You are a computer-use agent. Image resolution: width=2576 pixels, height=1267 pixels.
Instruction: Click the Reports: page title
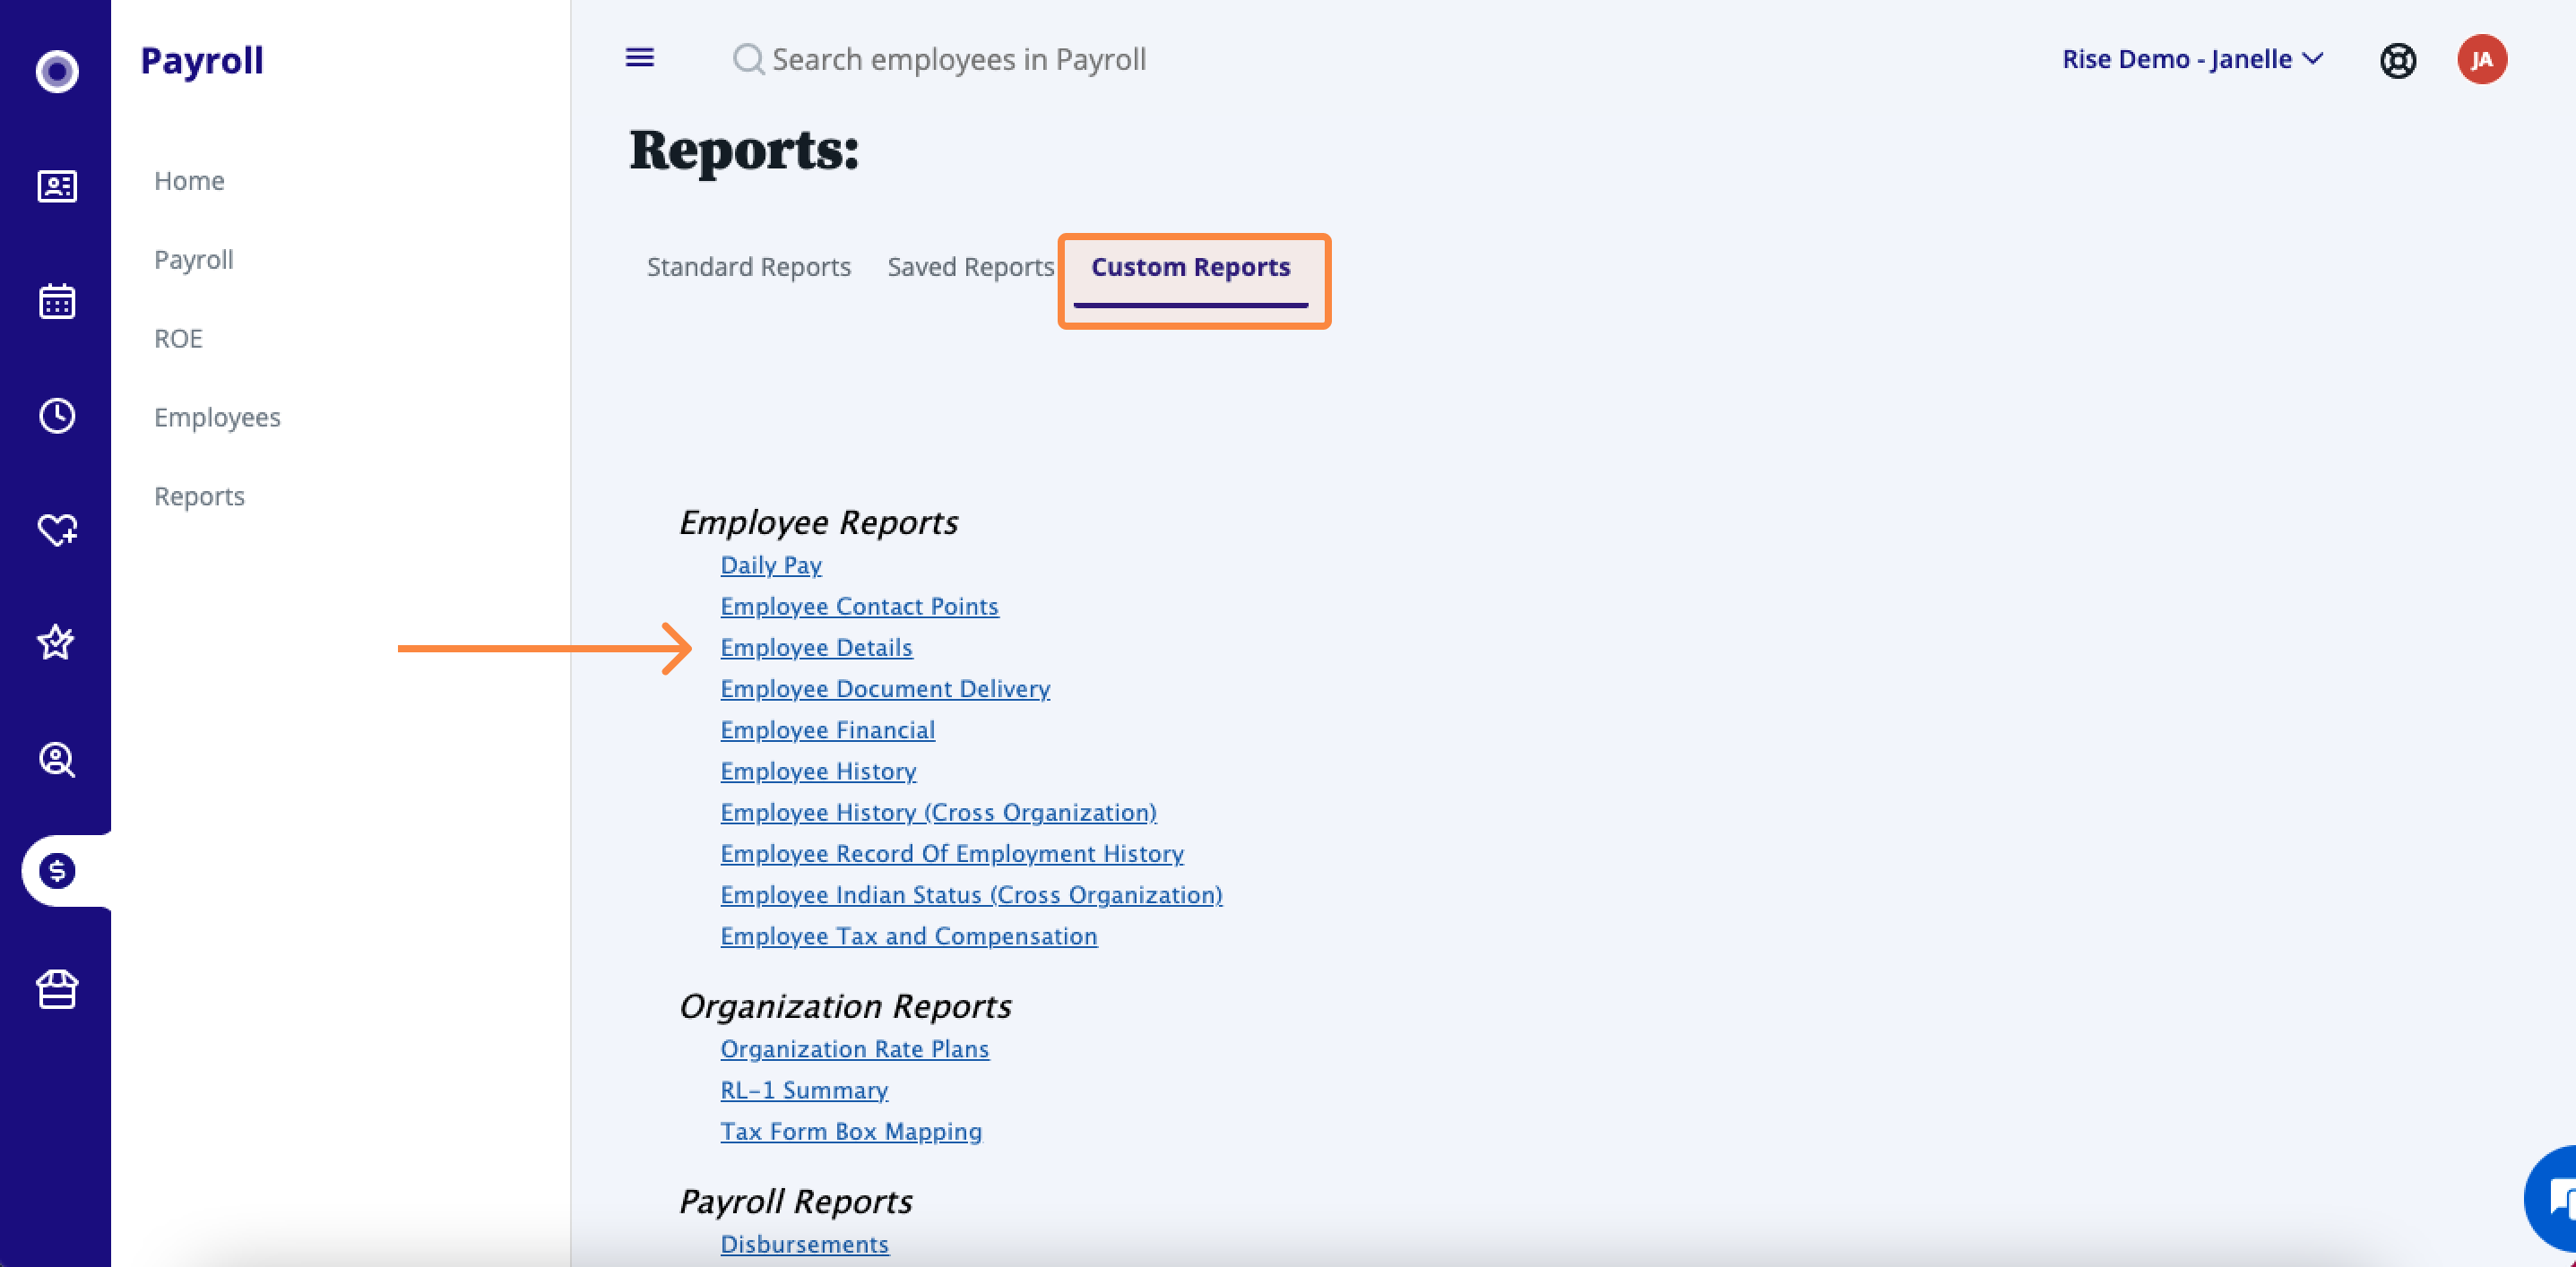(744, 150)
